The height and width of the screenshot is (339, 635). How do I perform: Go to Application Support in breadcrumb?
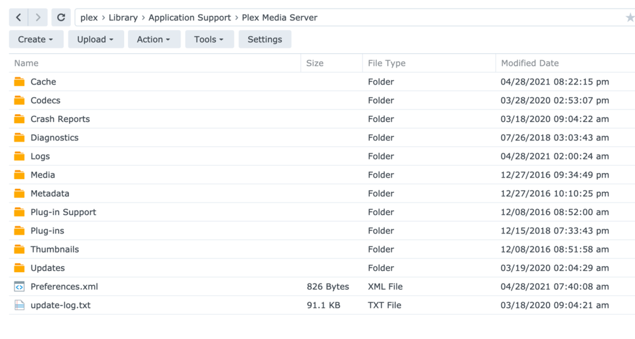coord(190,18)
